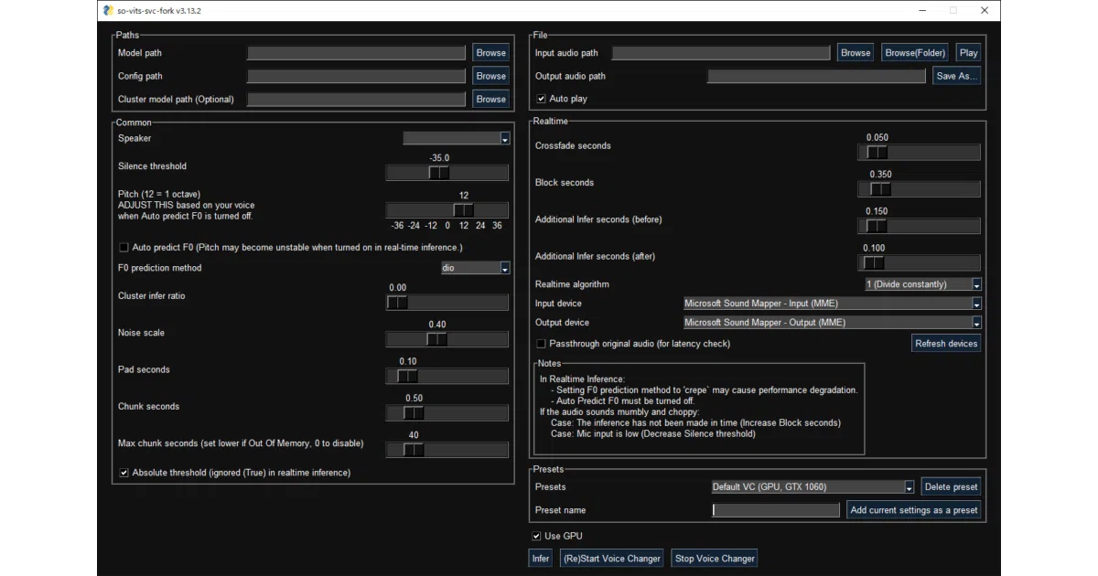Play the input audio file
The image size is (1098, 576).
(969, 53)
